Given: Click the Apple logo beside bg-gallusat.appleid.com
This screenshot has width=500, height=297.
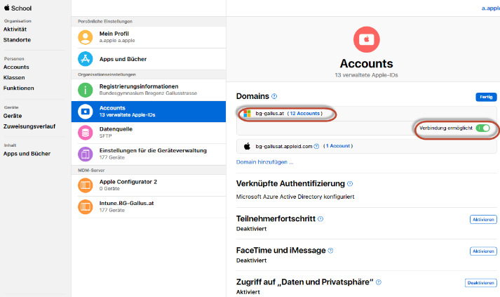Looking at the screenshot, I should click(x=247, y=146).
